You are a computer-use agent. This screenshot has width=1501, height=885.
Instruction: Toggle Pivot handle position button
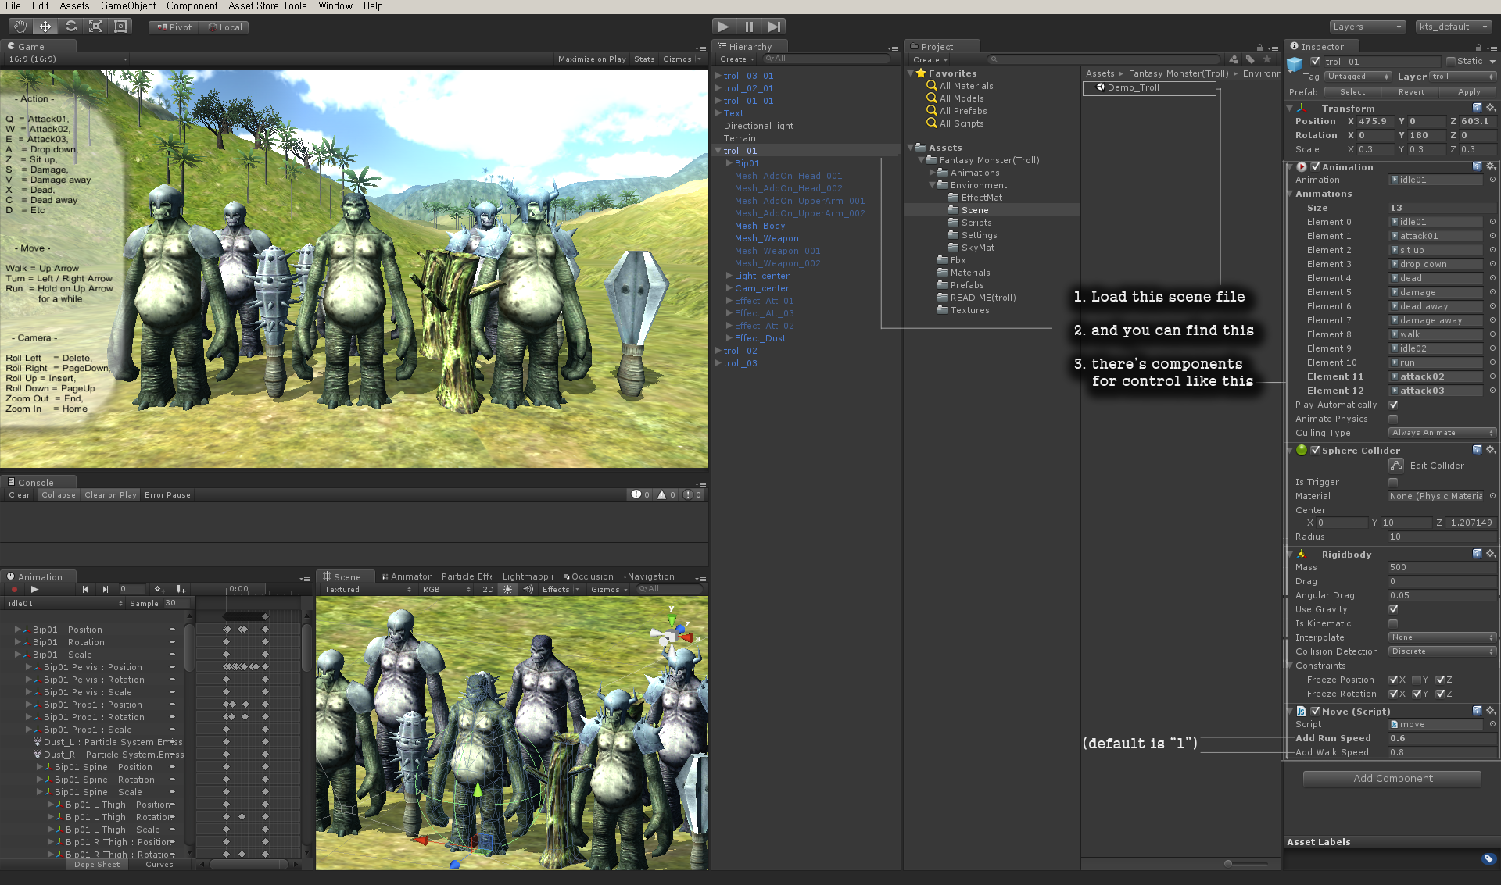[174, 27]
